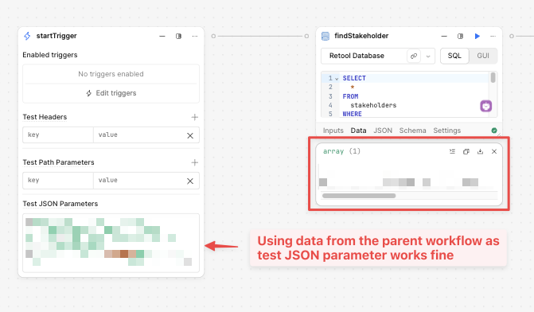Close the array results panel
Screen dimensions: 534x312
pyautogui.click(x=494, y=151)
